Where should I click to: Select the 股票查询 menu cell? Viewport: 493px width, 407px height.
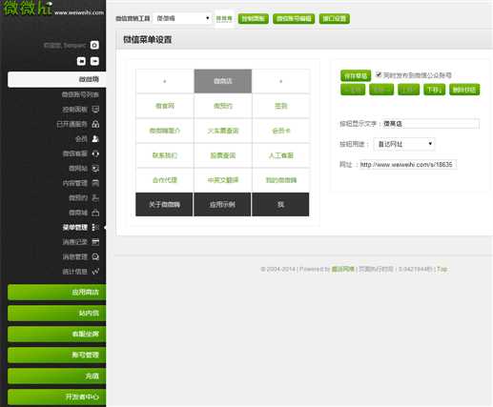pyautogui.click(x=223, y=155)
